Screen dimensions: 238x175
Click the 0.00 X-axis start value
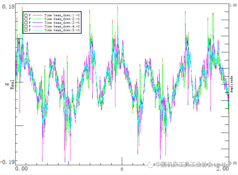coord(21,168)
